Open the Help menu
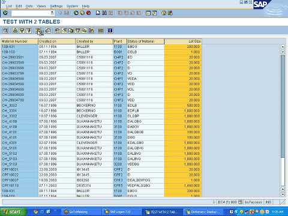Viewport: 288px width, 216px height. pos(86,6)
